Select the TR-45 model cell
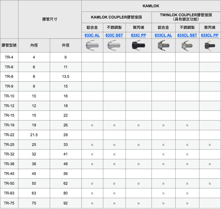Viewport: 221px width, 209px height. tap(9, 173)
